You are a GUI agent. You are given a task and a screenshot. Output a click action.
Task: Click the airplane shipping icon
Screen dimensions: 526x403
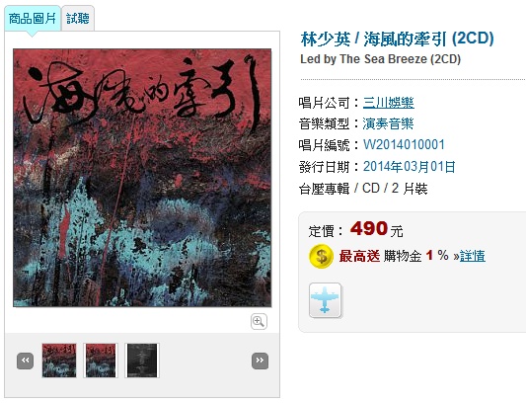click(325, 300)
